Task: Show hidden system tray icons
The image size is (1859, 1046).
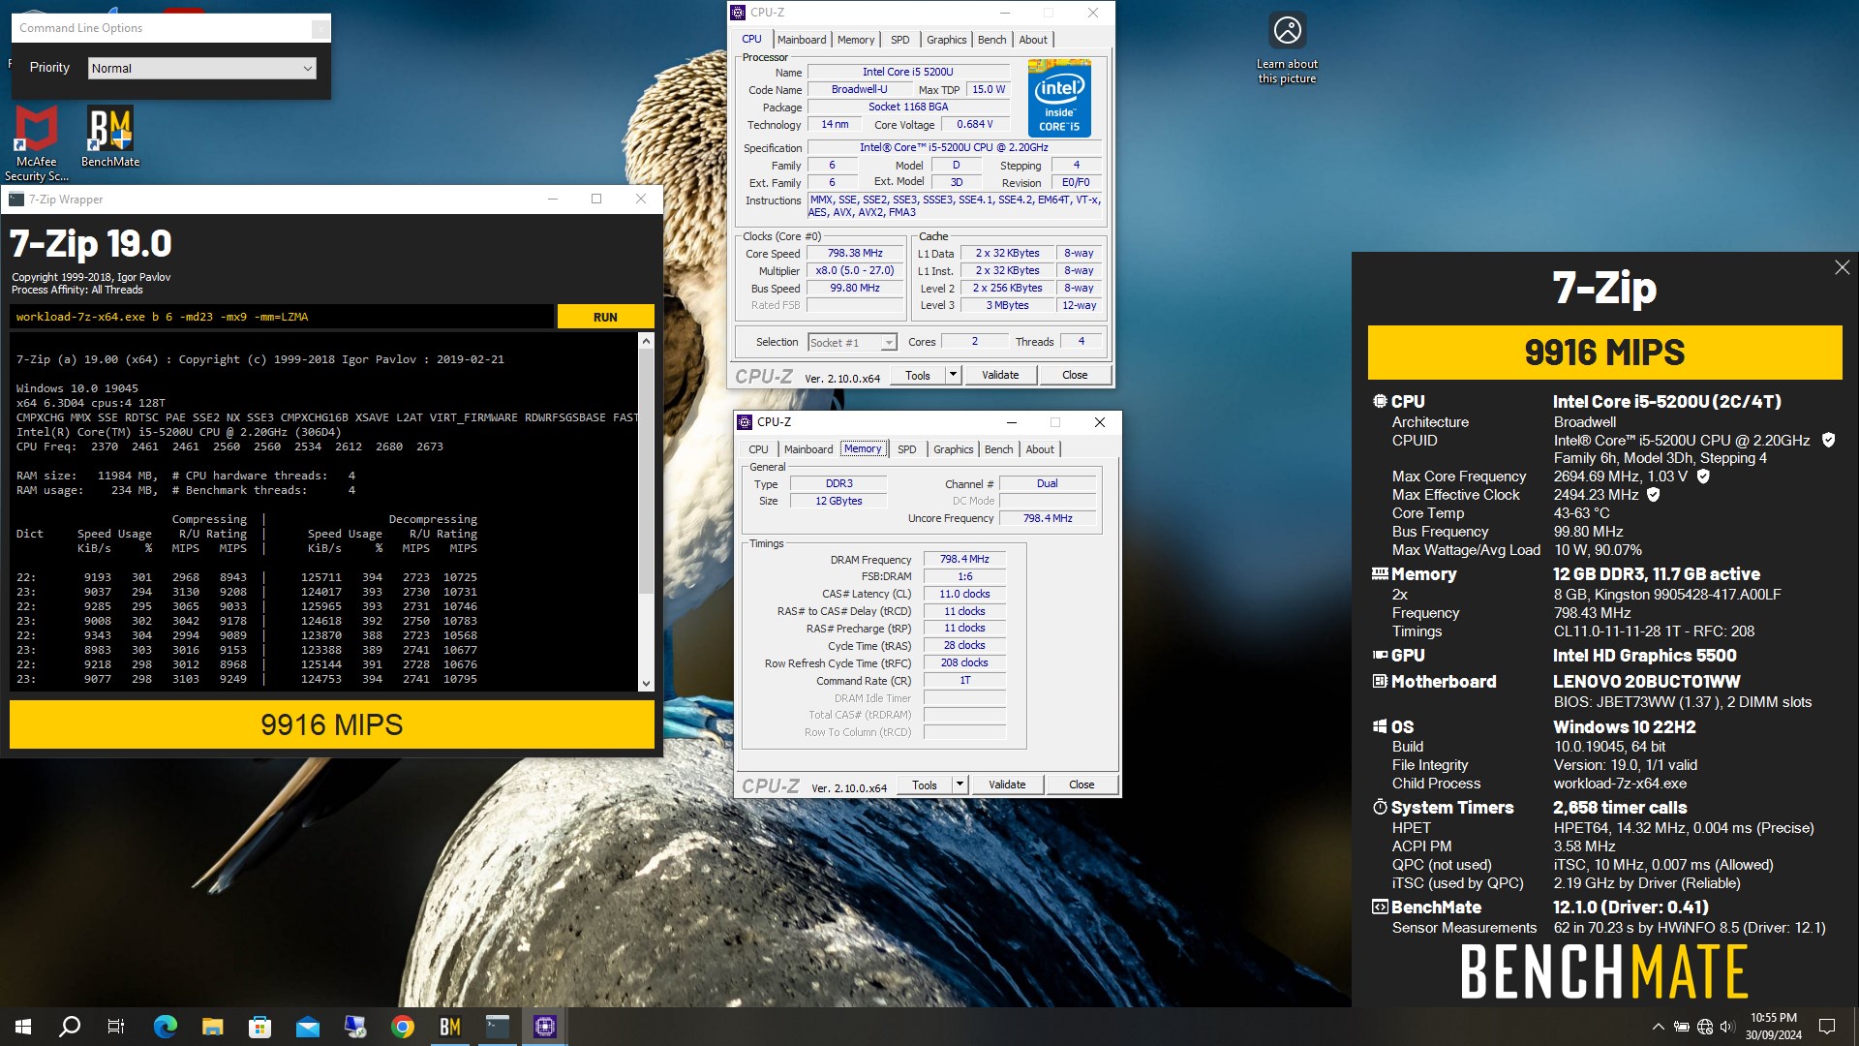Action: [x=1659, y=1027]
